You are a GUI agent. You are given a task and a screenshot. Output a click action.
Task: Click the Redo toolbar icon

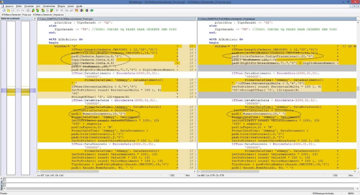pos(23,10)
